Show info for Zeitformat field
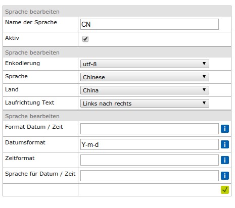This screenshot has width=235, height=208. (225, 160)
